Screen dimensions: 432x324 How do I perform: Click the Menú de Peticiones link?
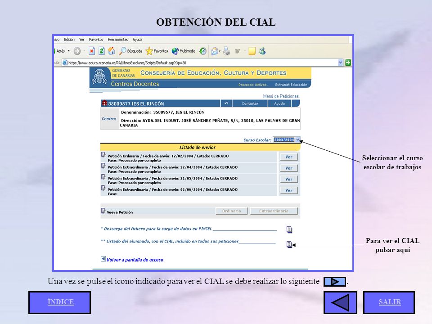click(x=281, y=96)
